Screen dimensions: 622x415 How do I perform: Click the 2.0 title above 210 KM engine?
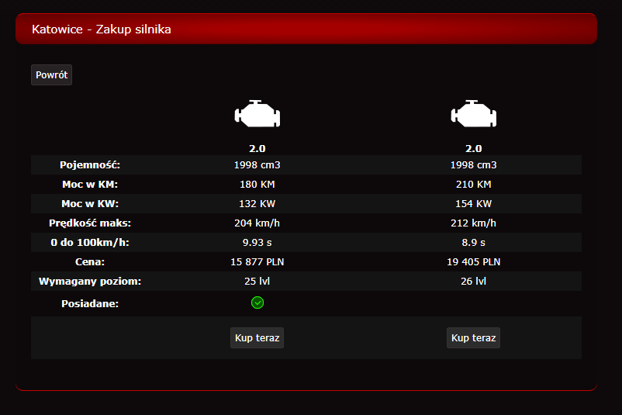click(x=473, y=148)
